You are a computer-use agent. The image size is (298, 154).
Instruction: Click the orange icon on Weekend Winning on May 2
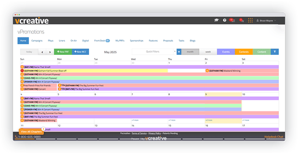coord(207,71)
